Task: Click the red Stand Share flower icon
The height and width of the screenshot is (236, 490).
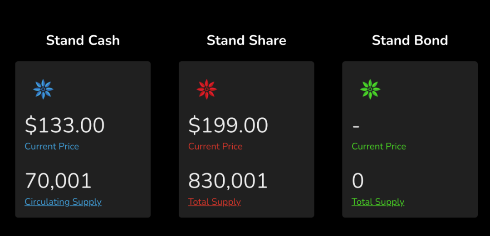Action: 206,89
